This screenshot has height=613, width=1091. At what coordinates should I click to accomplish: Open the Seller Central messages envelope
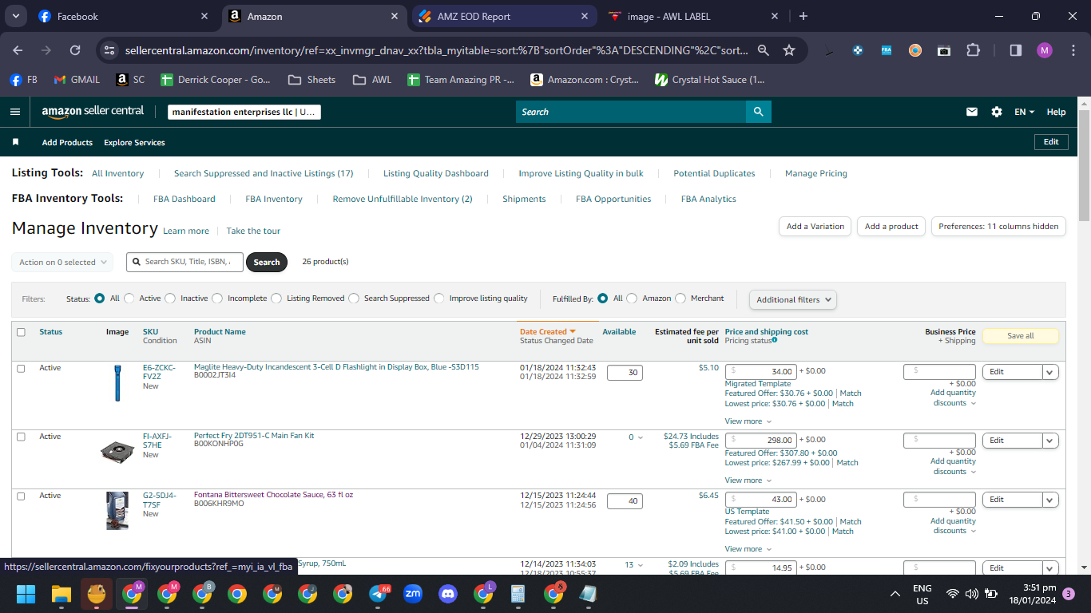click(972, 112)
